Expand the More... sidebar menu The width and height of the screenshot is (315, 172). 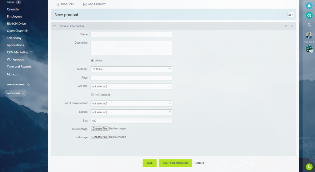(x=13, y=74)
